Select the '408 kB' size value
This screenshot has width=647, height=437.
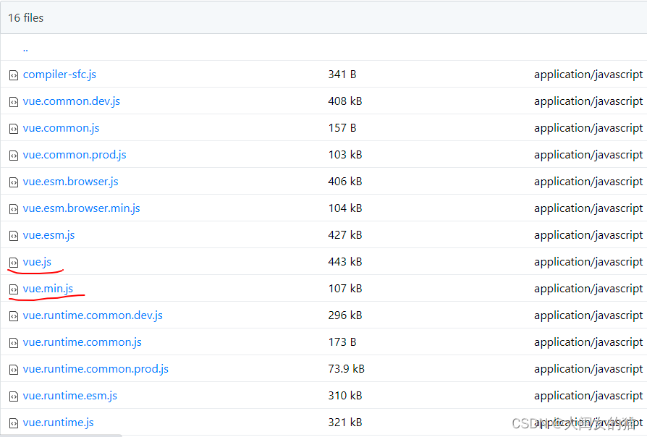(x=345, y=101)
